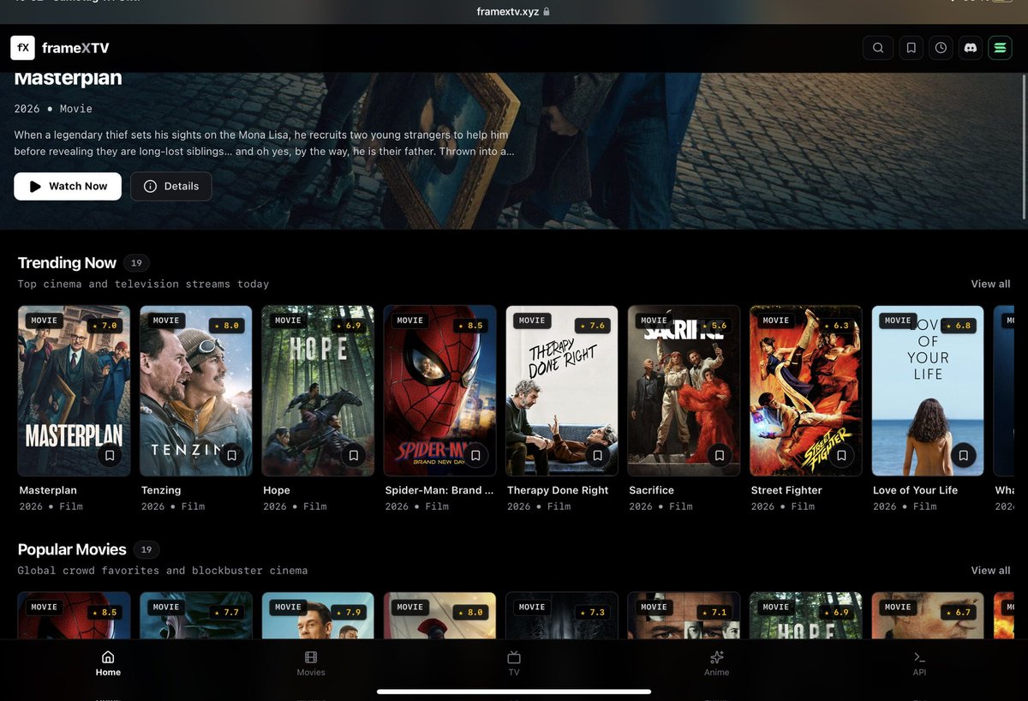Click the Trending Now heading
Viewport: 1028px width, 701px height.
67,263
